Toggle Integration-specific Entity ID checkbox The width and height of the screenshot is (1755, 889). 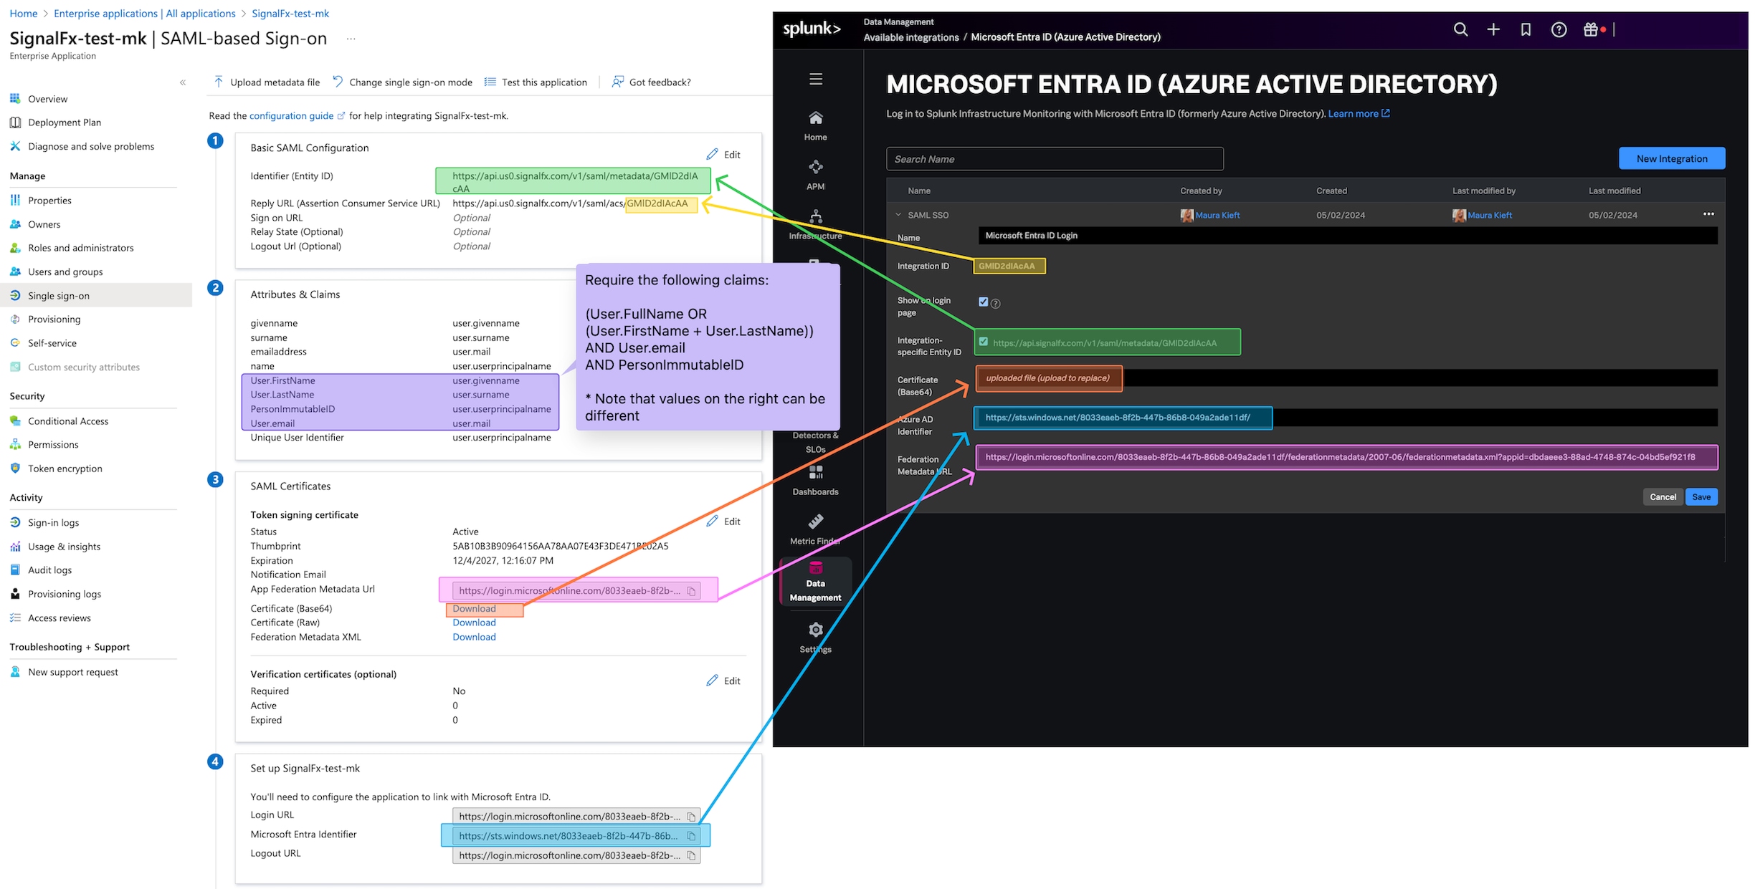coord(984,342)
